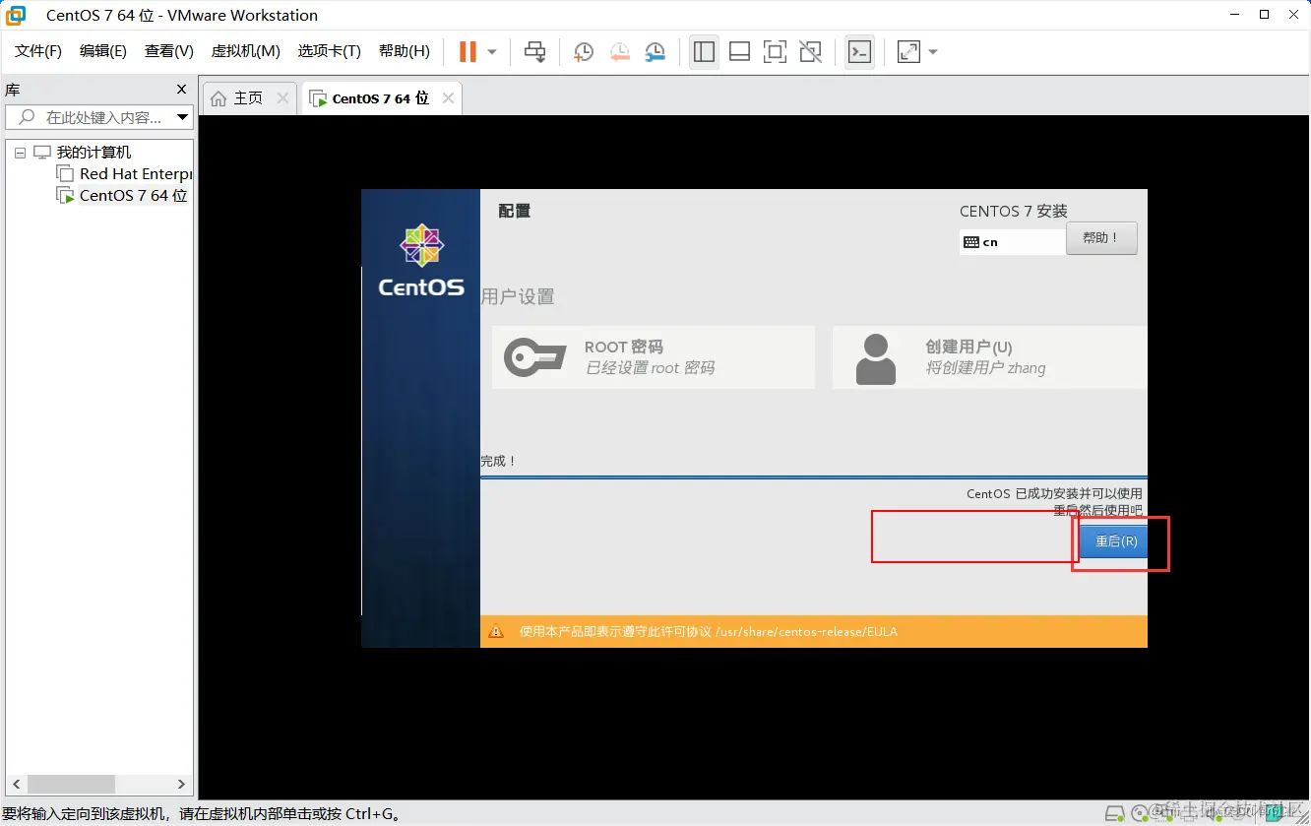Open the 编辑(E) menu
The image size is (1311, 826).
(x=103, y=51)
